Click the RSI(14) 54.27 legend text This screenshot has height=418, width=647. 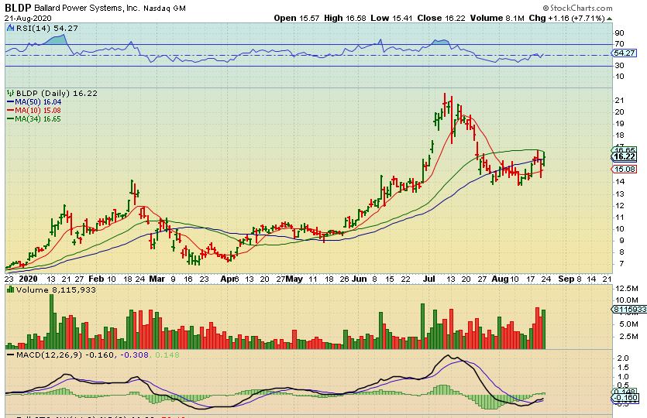pos(46,28)
